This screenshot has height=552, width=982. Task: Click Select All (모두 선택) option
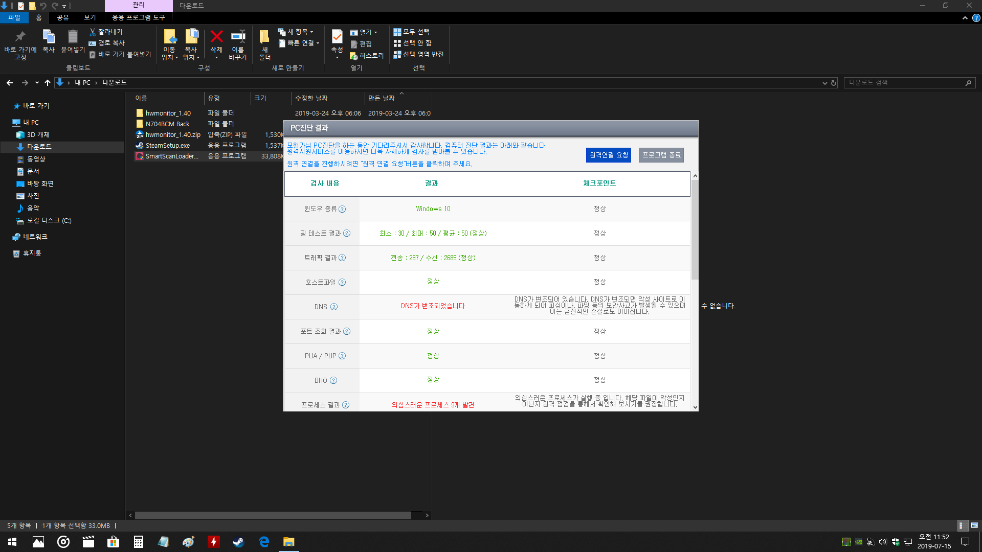coord(412,32)
